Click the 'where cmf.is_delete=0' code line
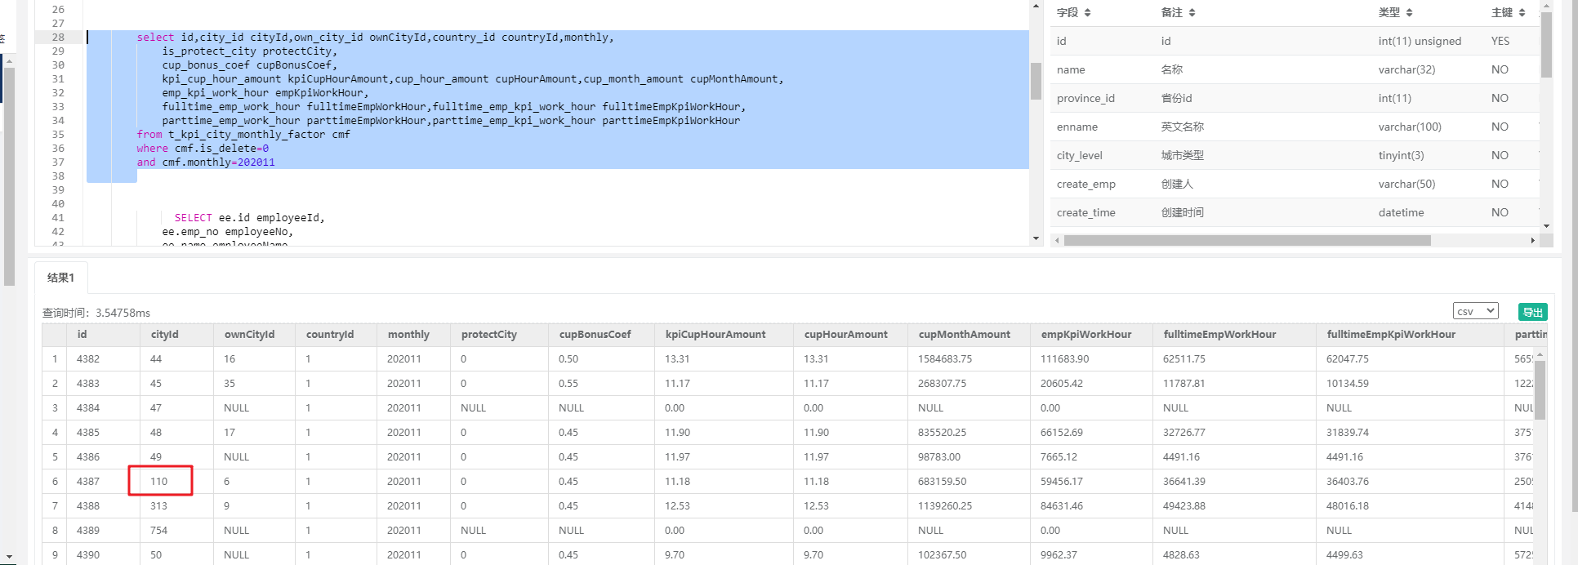The height and width of the screenshot is (565, 1578). 203,149
